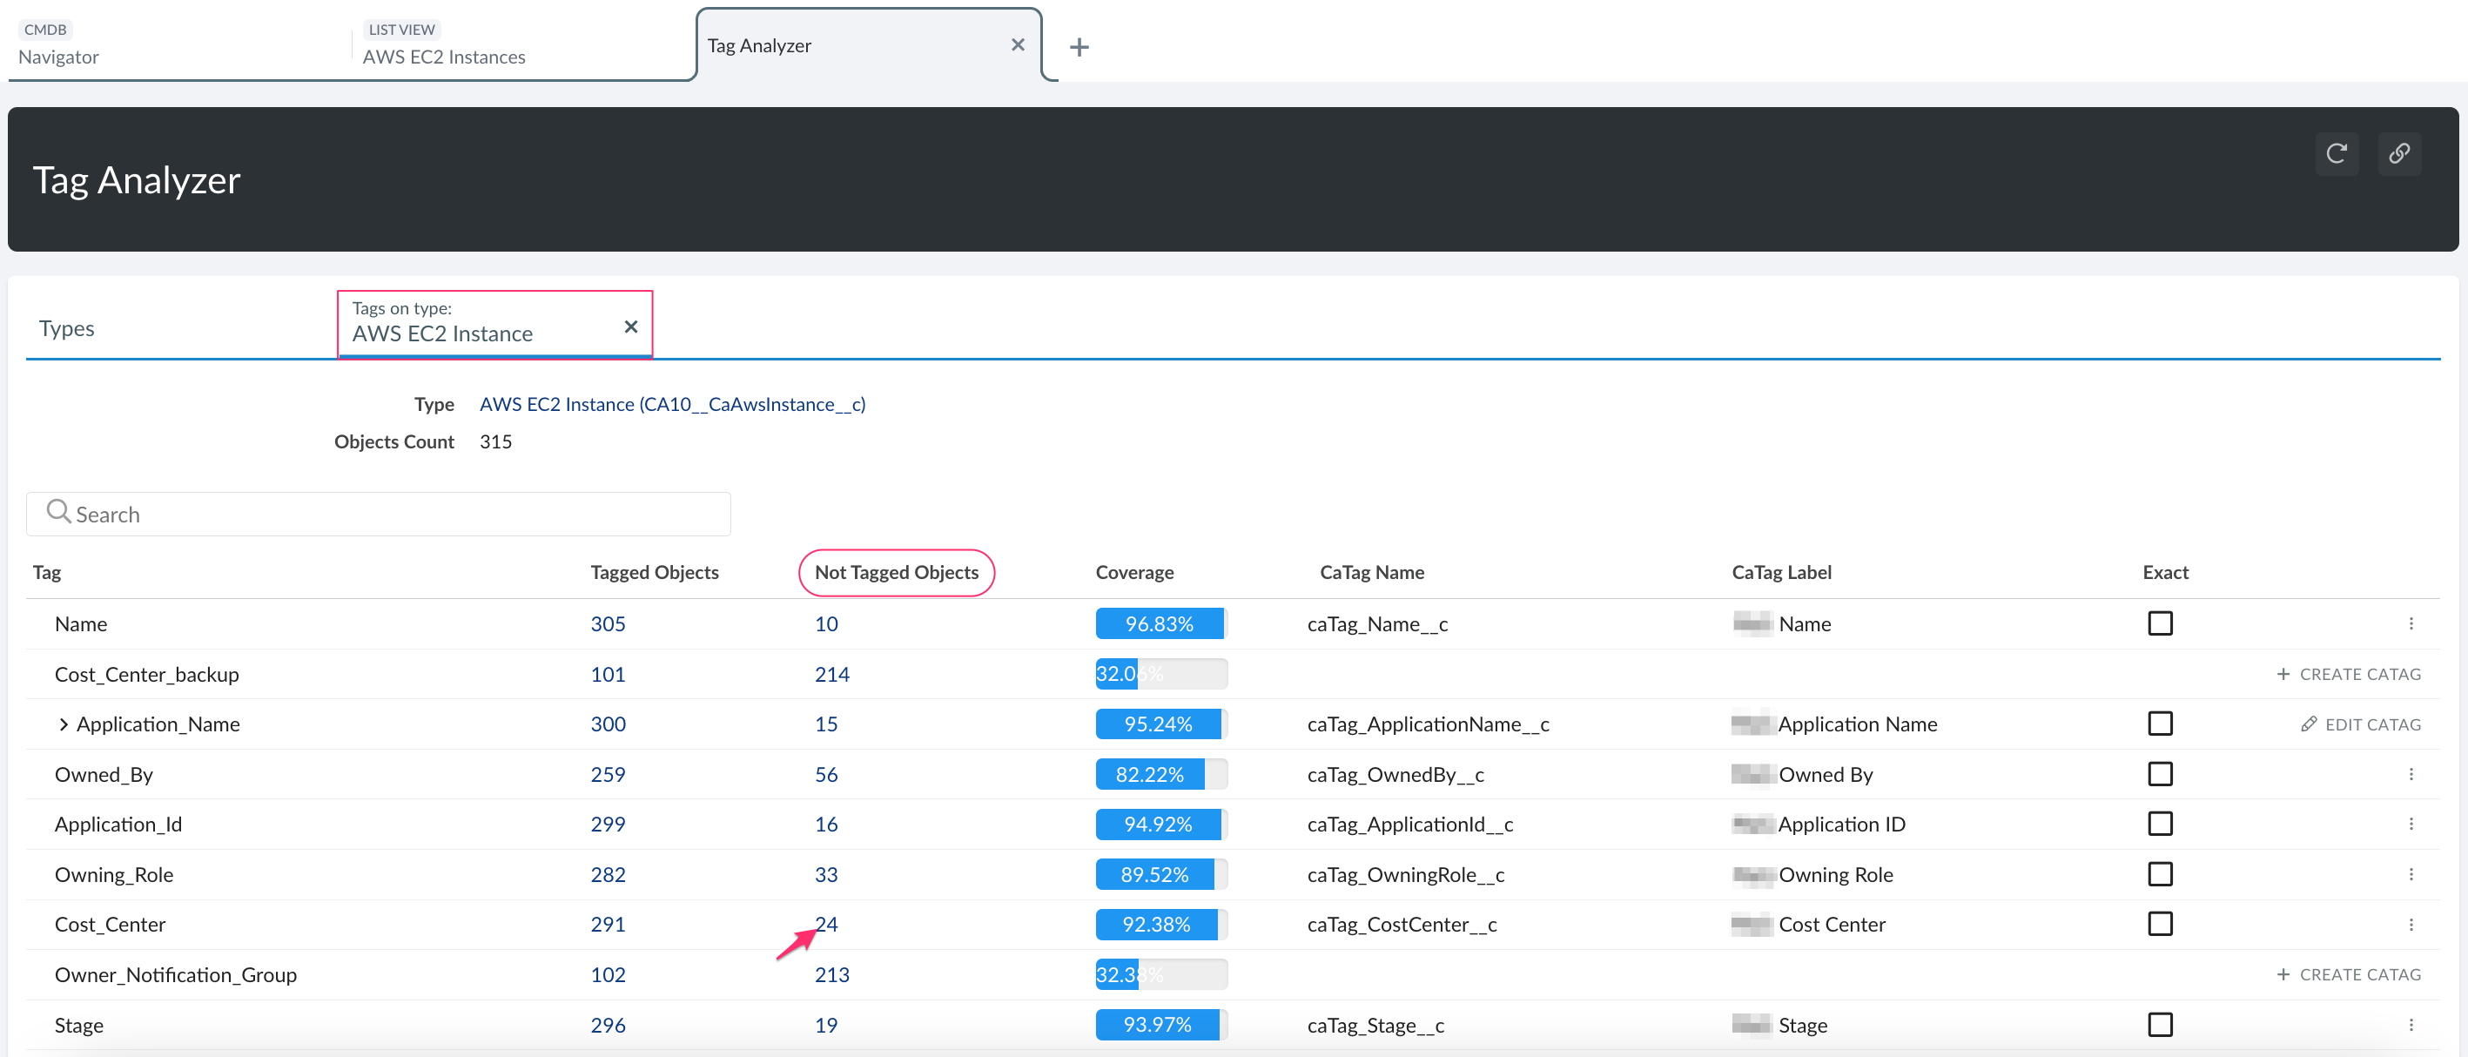The width and height of the screenshot is (2468, 1057).
Task: Check Exact for the Application_Name tag
Action: [2160, 724]
